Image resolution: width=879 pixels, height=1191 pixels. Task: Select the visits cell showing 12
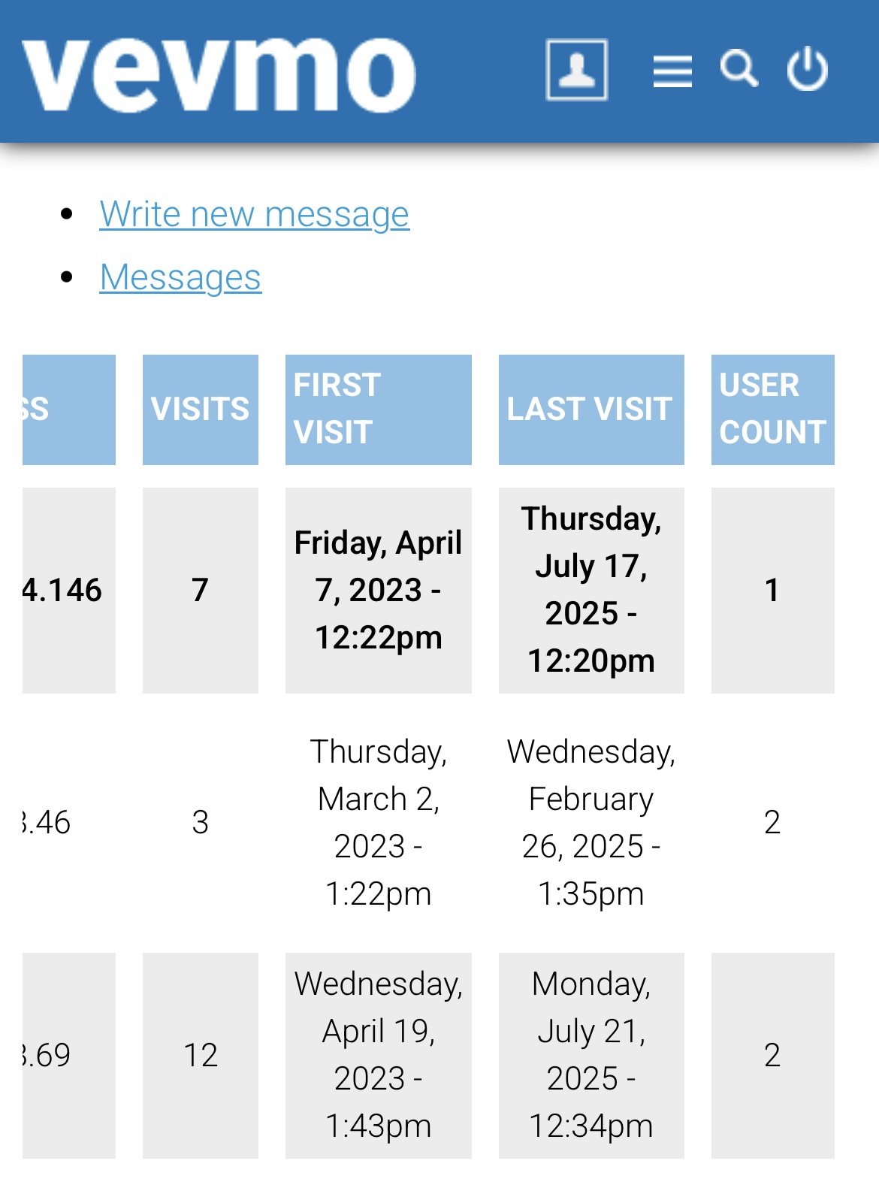click(201, 1056)
